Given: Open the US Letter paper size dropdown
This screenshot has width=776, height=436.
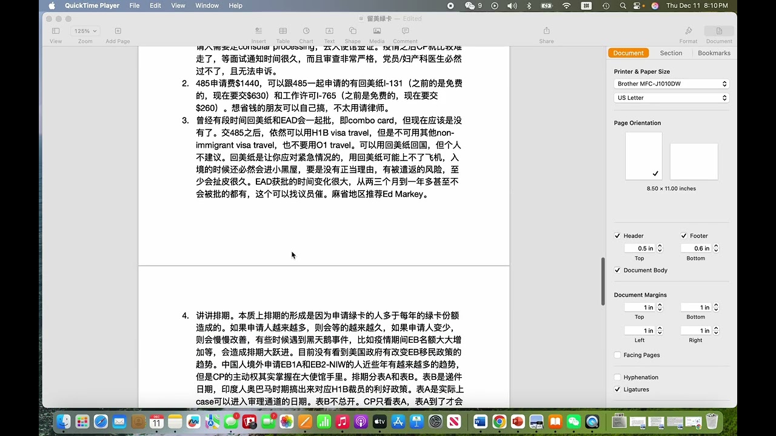Looking at the screenshot, I should coord(671,97).
